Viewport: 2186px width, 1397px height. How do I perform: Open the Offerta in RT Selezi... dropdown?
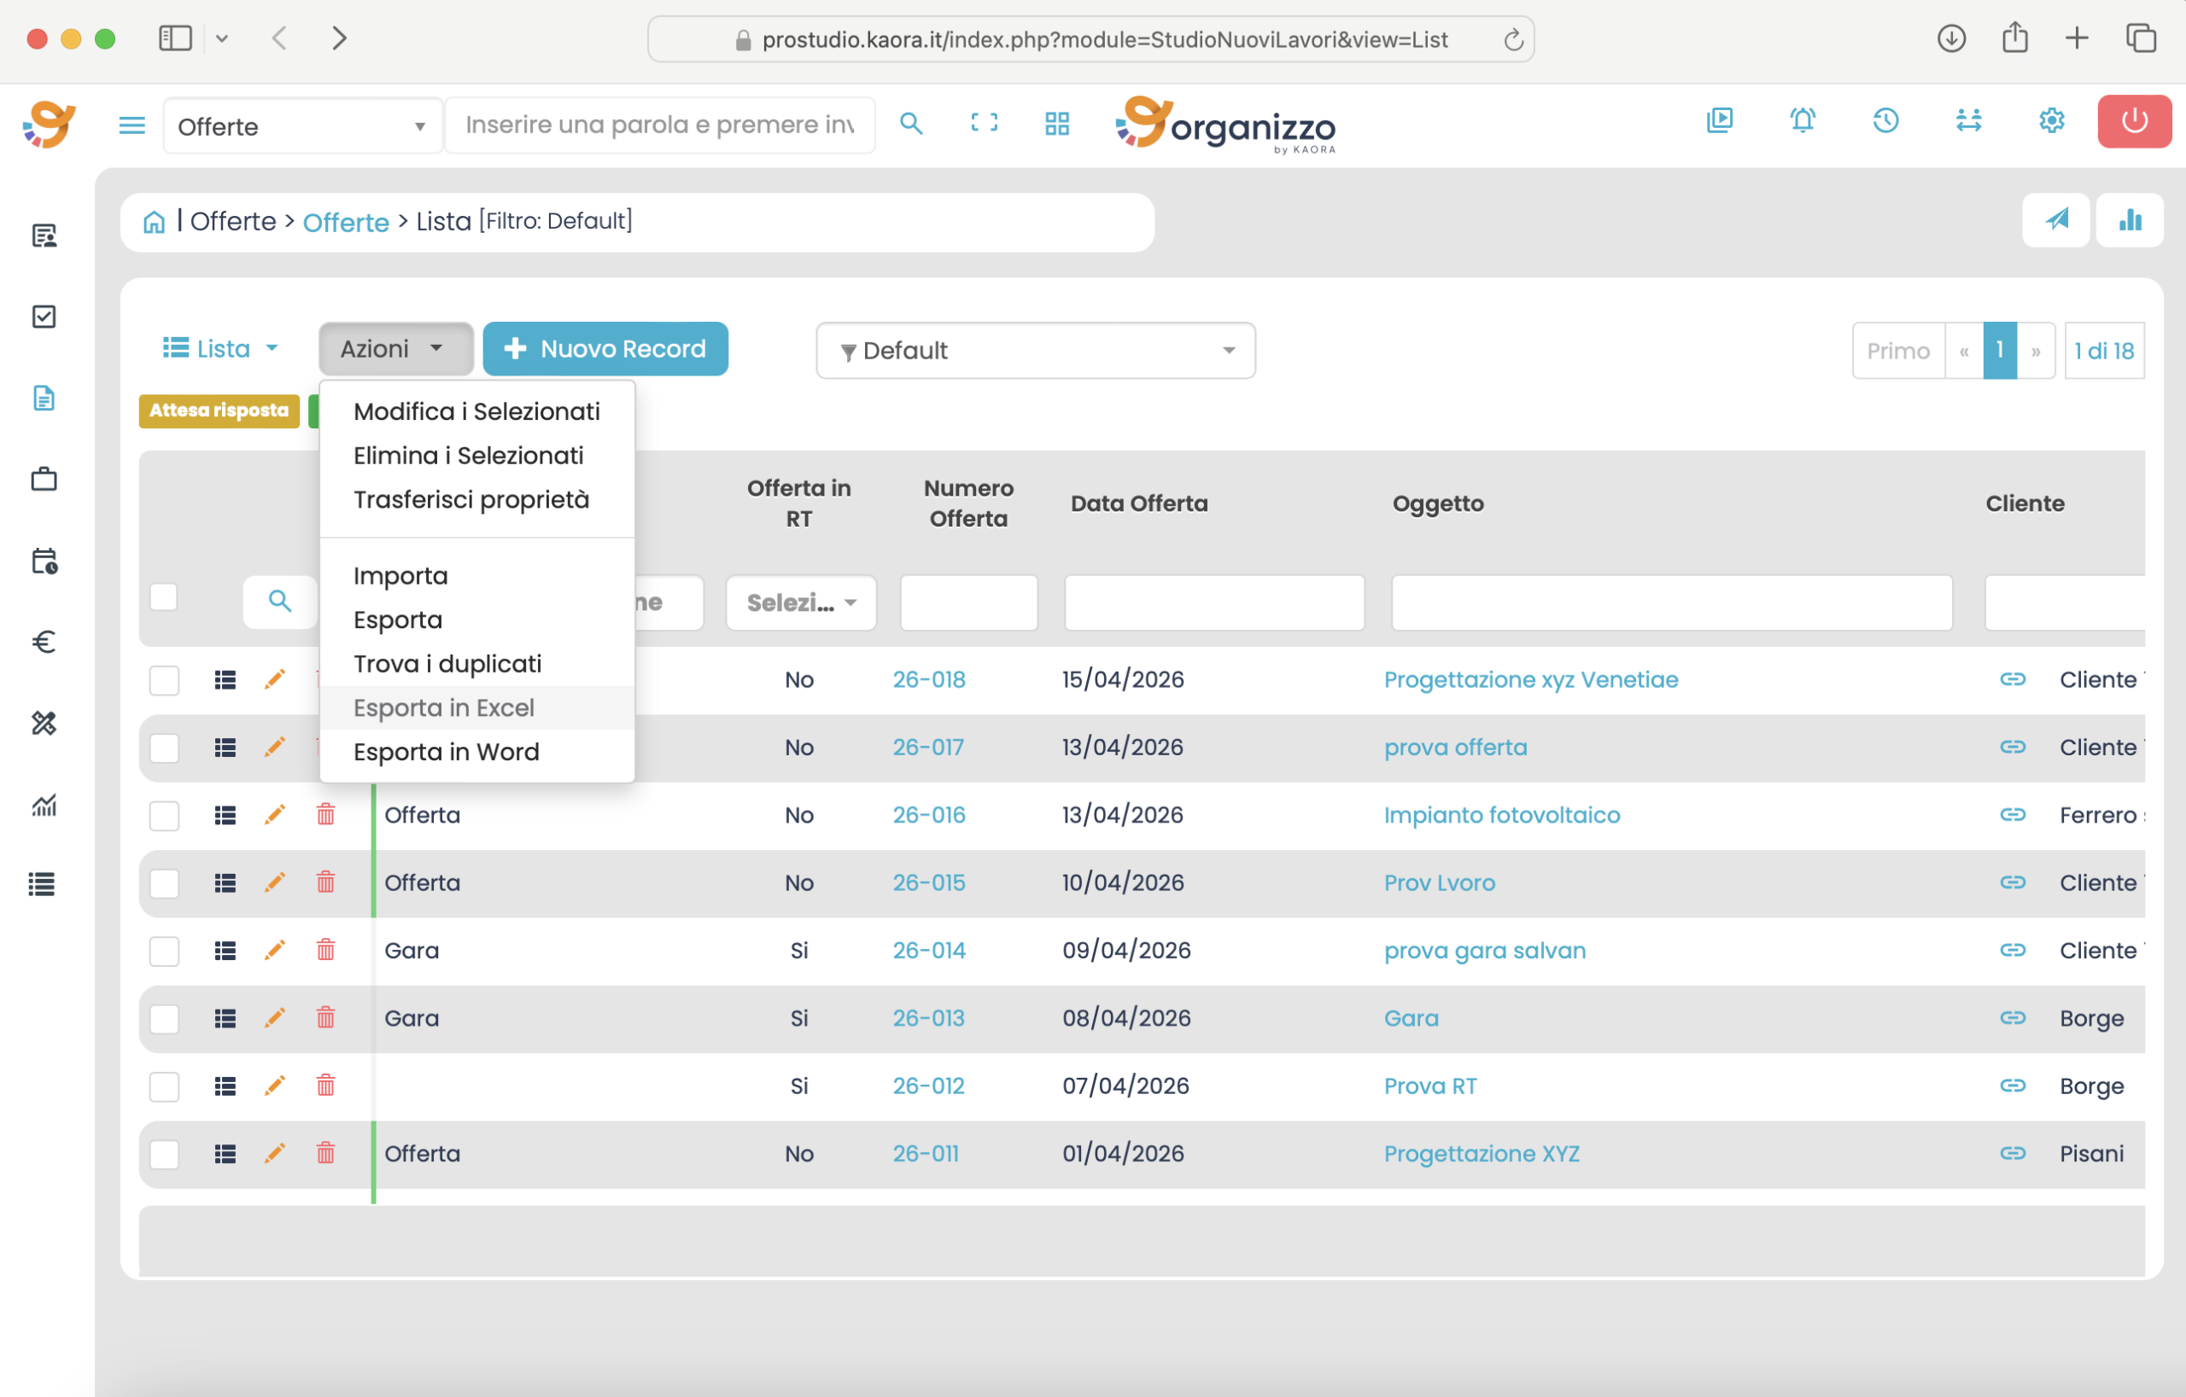pyautogui.click(x=801, y=602)
